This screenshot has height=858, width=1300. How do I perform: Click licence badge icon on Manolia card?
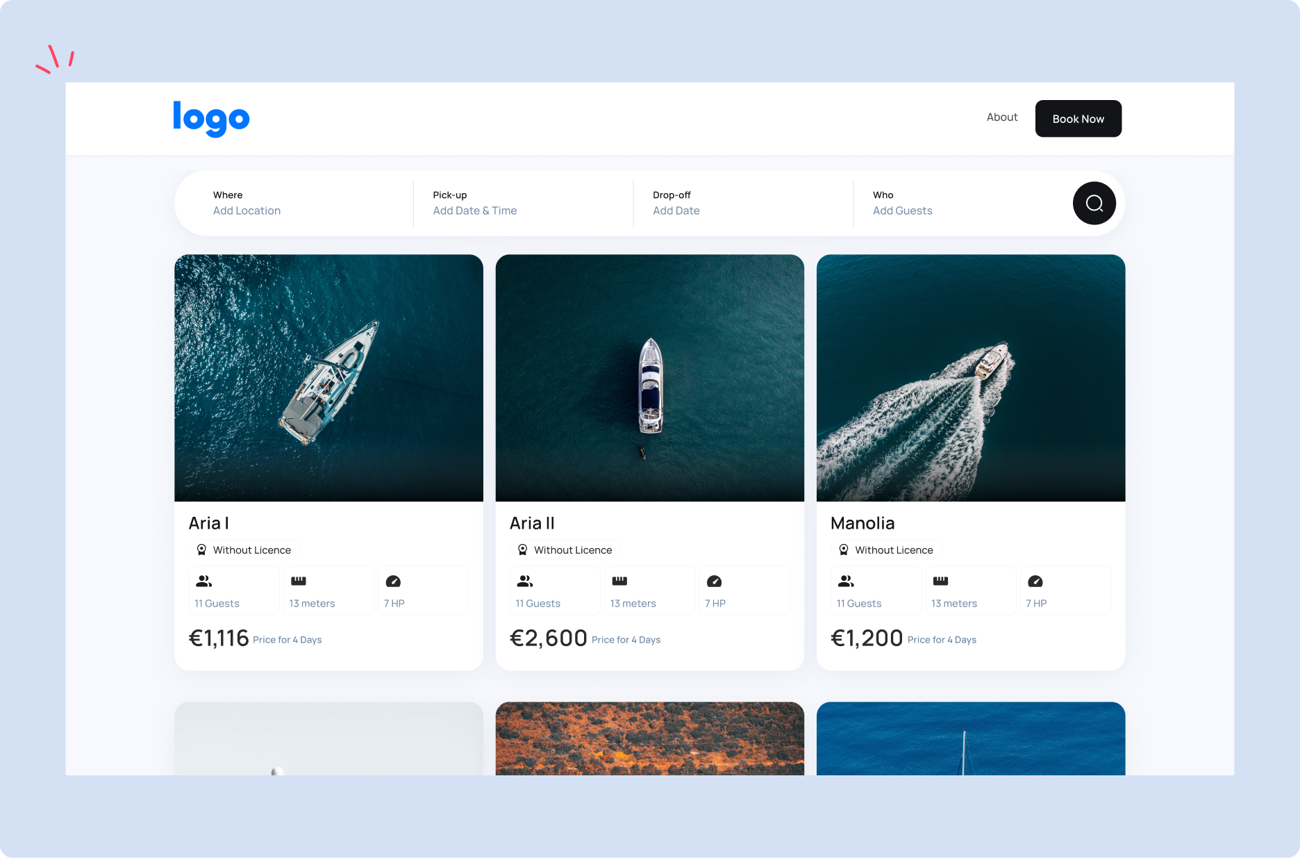843,550
